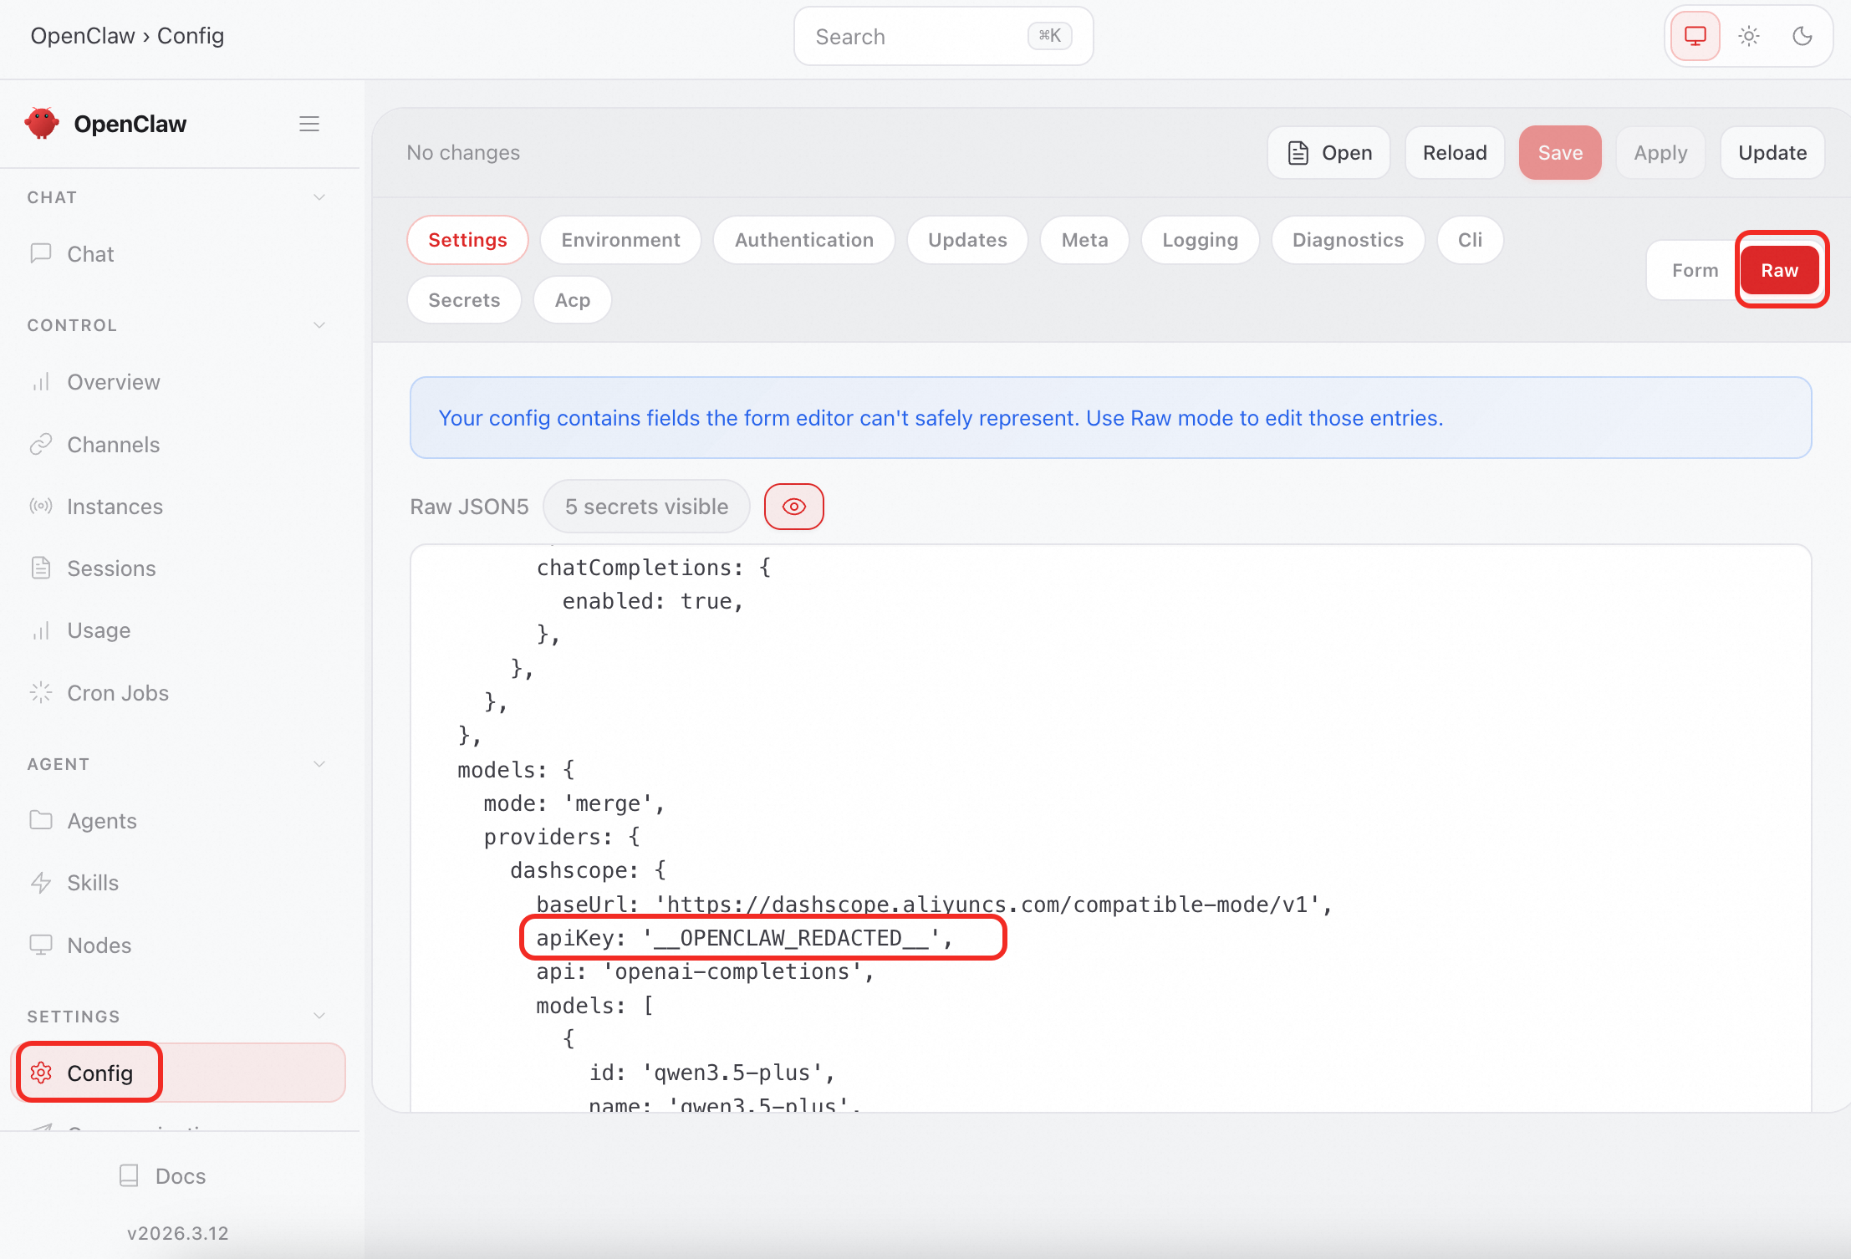Click the 'No changes' status text
1851x1259 pixels.
click(x=463, y=153)
